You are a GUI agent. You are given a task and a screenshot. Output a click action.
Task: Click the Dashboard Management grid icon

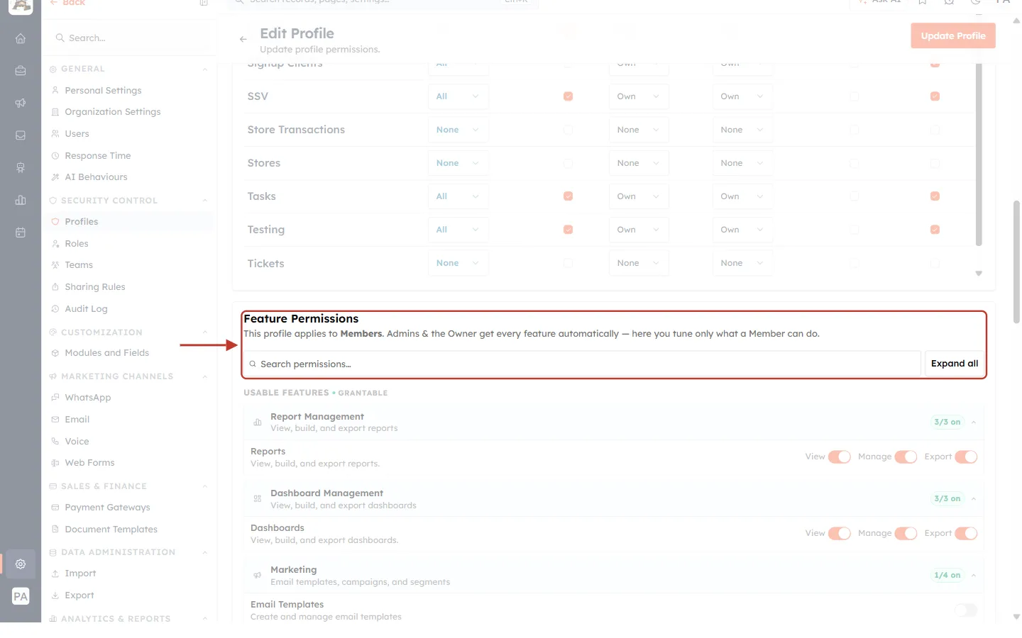coord(258,499)
